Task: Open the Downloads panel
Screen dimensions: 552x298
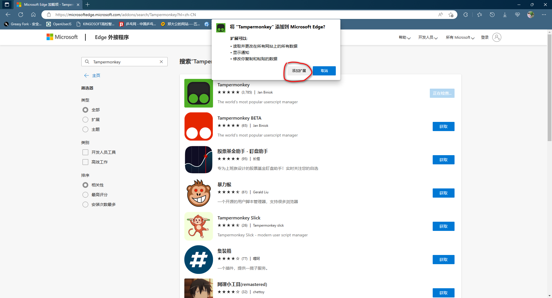Action: 505,15
